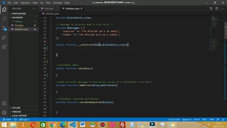The image size is (227, 128).
Task: Click the code minimap
Action: (x=216, y=33)
